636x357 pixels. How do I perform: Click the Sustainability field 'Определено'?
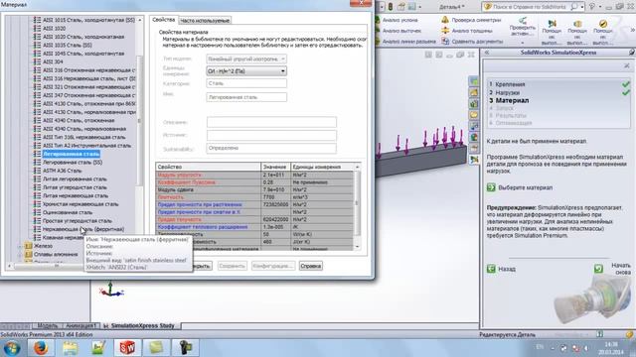[x=271, y=148]
